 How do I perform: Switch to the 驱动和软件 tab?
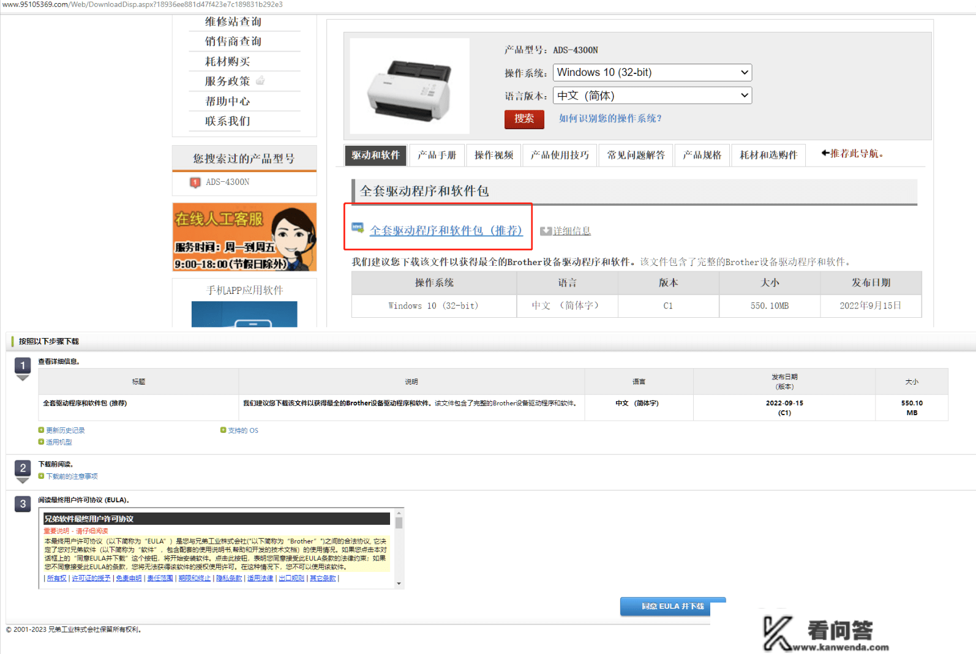click(375, 156)
